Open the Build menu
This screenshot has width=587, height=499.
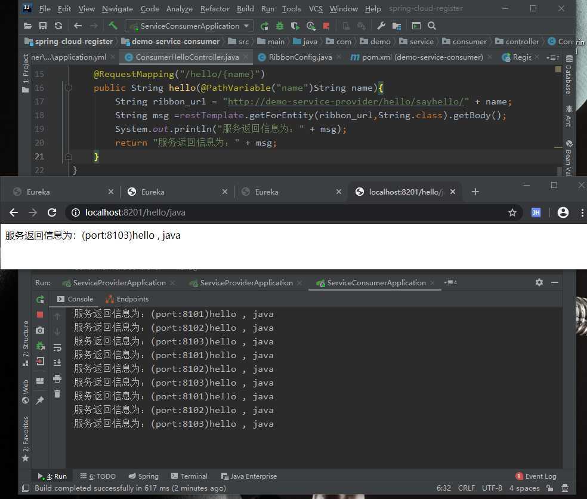[x=245, y=8]
